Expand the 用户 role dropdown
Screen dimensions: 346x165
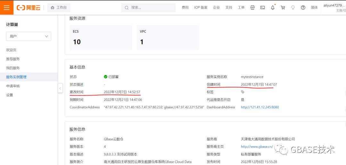tap(29, 37)
